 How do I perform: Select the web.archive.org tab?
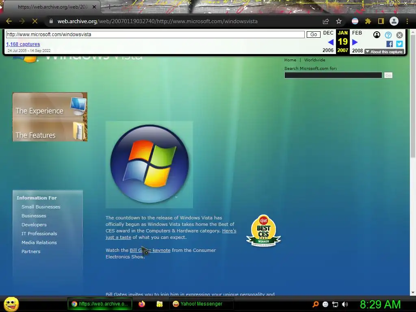(52, 7)
